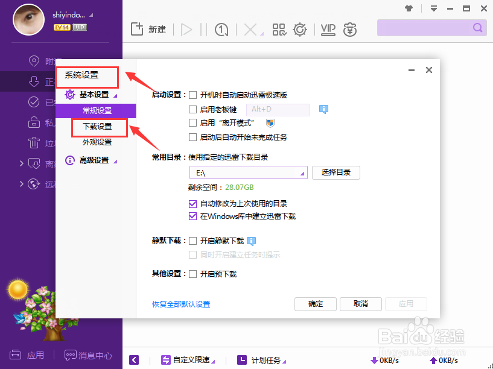Screen dimensions: 493x369
Task: Open the money bag icon in the toolbar
Action: coord(349,30)
